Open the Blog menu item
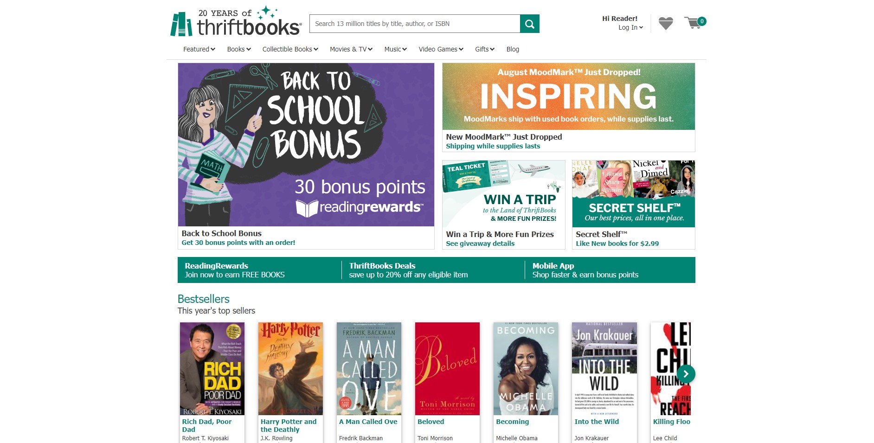Screen dimensions: 874x443 (x=513, y=49)
